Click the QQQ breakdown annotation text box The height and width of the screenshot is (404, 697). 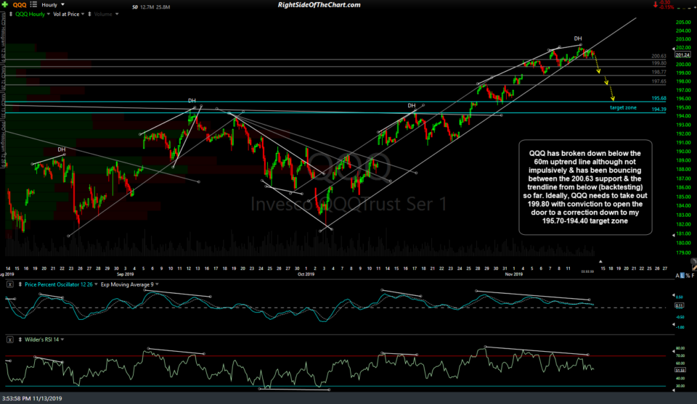[x=585, y=187]
